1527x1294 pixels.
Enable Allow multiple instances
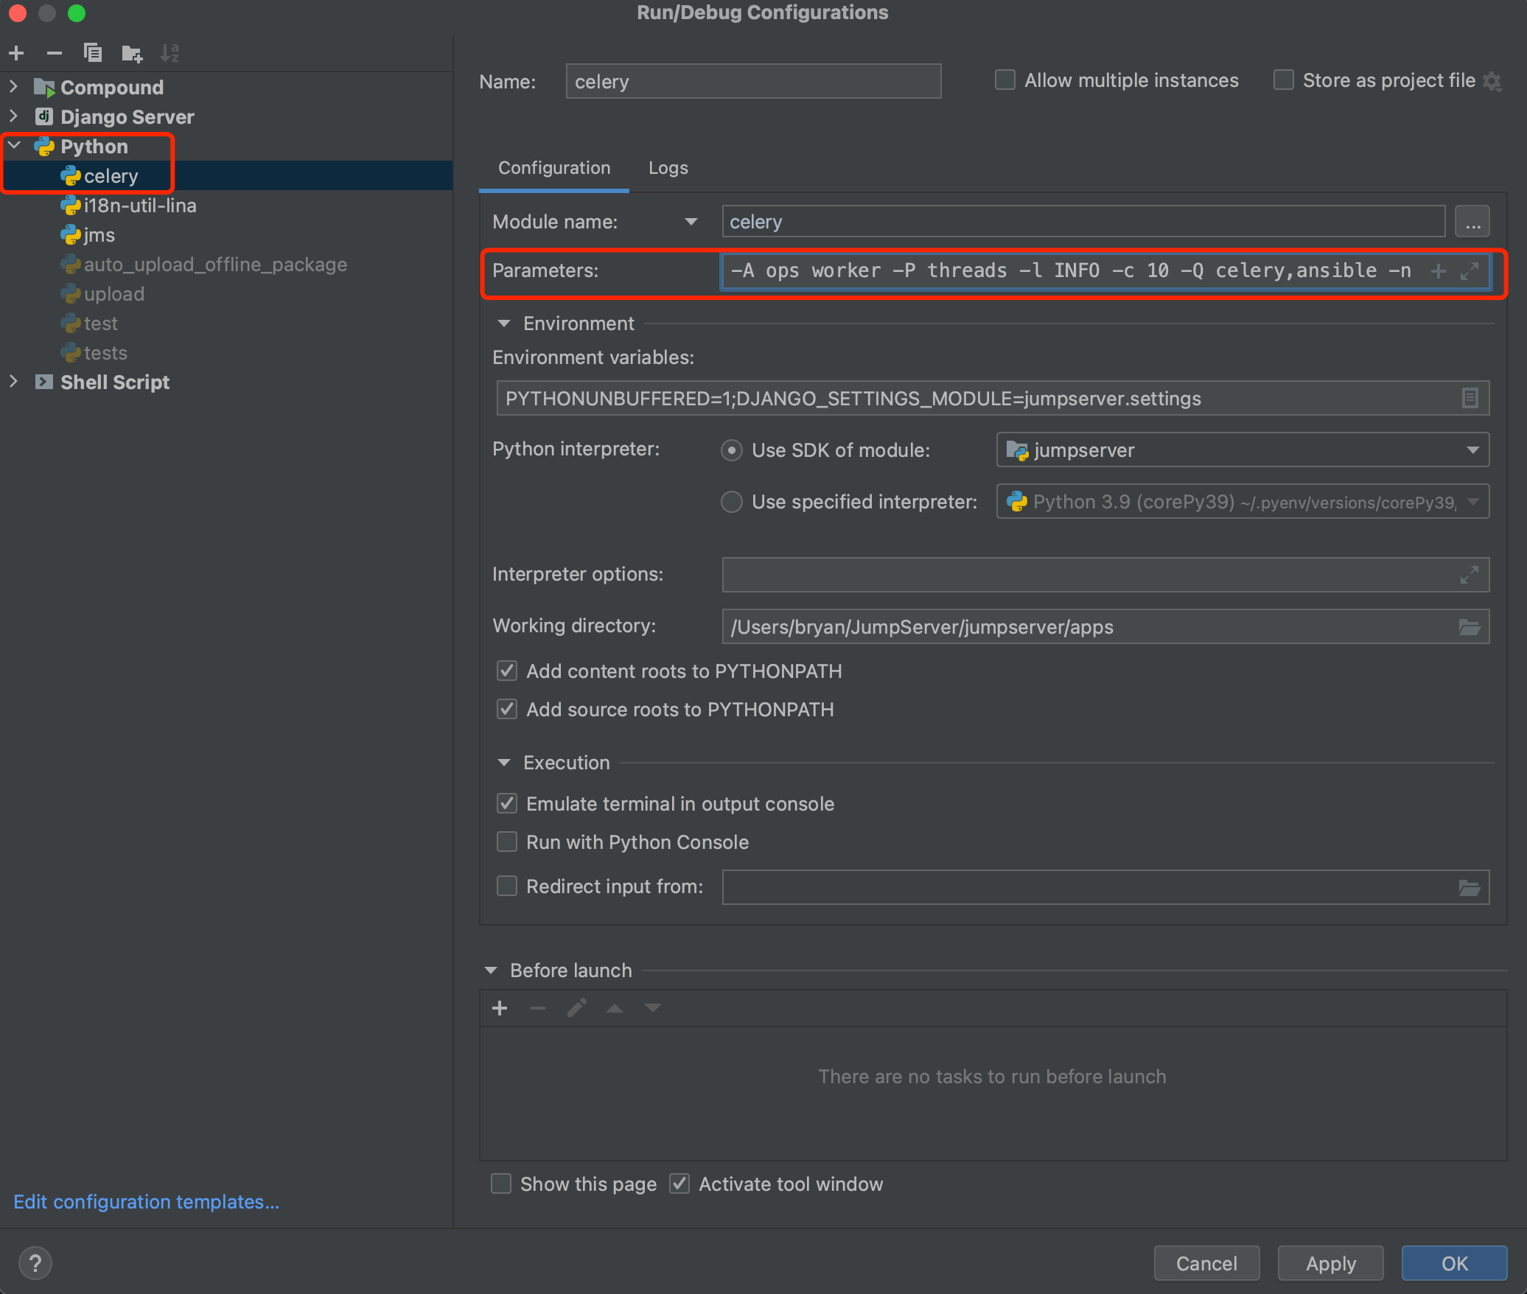[x=1005, y=80]
